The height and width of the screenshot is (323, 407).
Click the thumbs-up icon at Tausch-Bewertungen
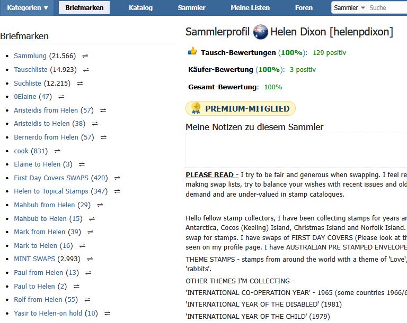coord(192,51)
